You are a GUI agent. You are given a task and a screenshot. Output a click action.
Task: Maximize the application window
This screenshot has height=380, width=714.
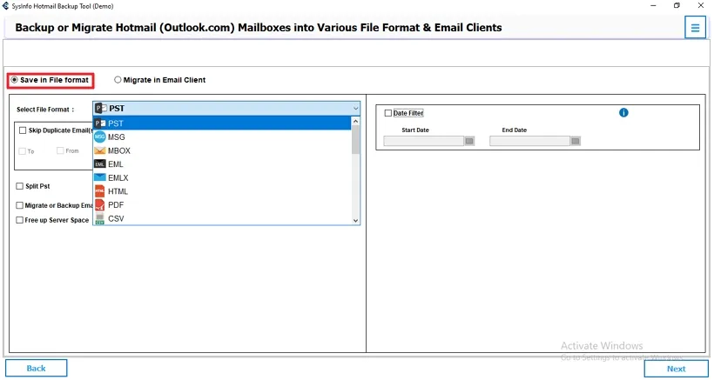[x=677, y=6]
